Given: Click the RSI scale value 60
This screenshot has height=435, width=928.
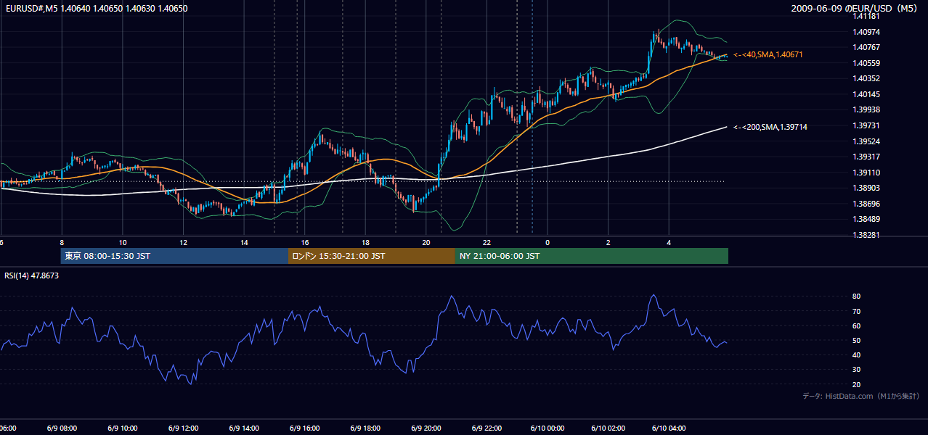Looking at the screenshot, I should coord(857,326).
